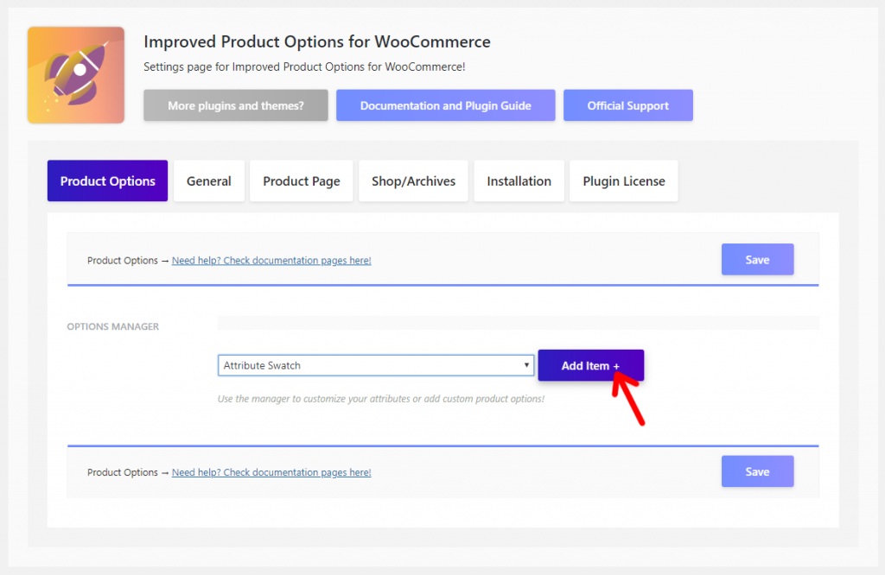Click the Add Item + button
Screen dimensions: 885x575
590,365
